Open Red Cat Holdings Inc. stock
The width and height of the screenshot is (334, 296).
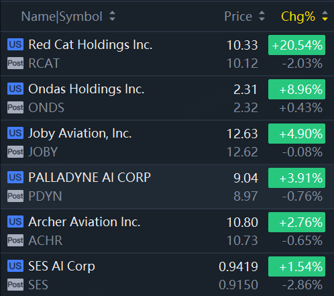click(x=167, y=54)
